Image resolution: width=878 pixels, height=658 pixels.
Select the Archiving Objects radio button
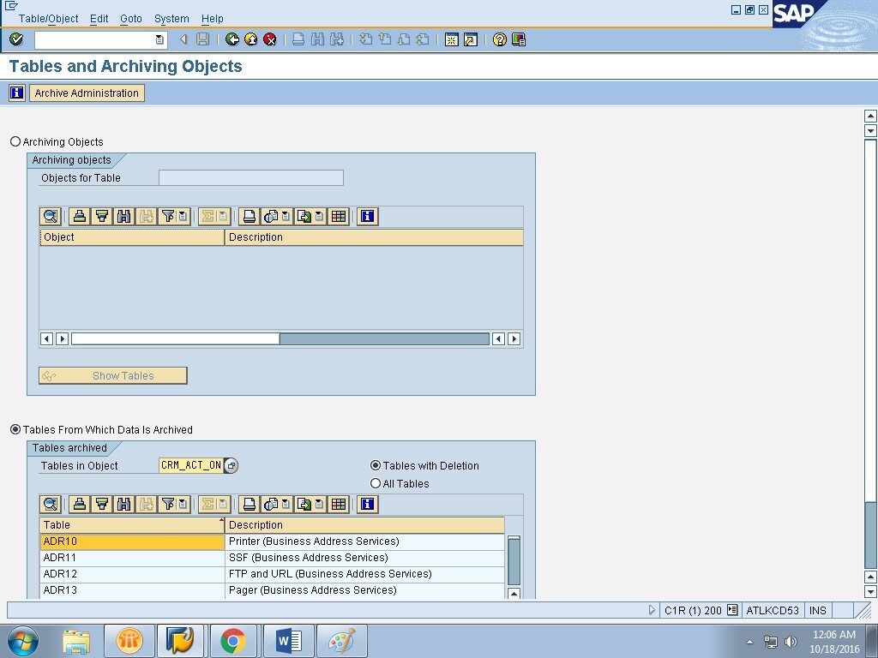coord(15,141)
